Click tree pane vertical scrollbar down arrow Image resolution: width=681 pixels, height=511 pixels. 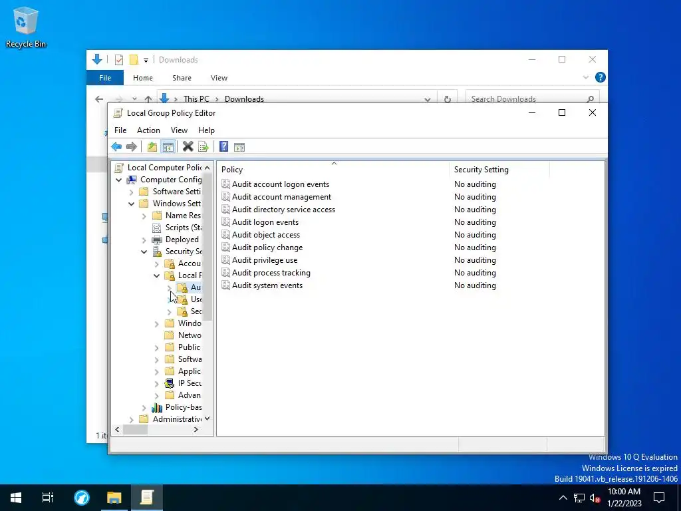tap(207, 419)
